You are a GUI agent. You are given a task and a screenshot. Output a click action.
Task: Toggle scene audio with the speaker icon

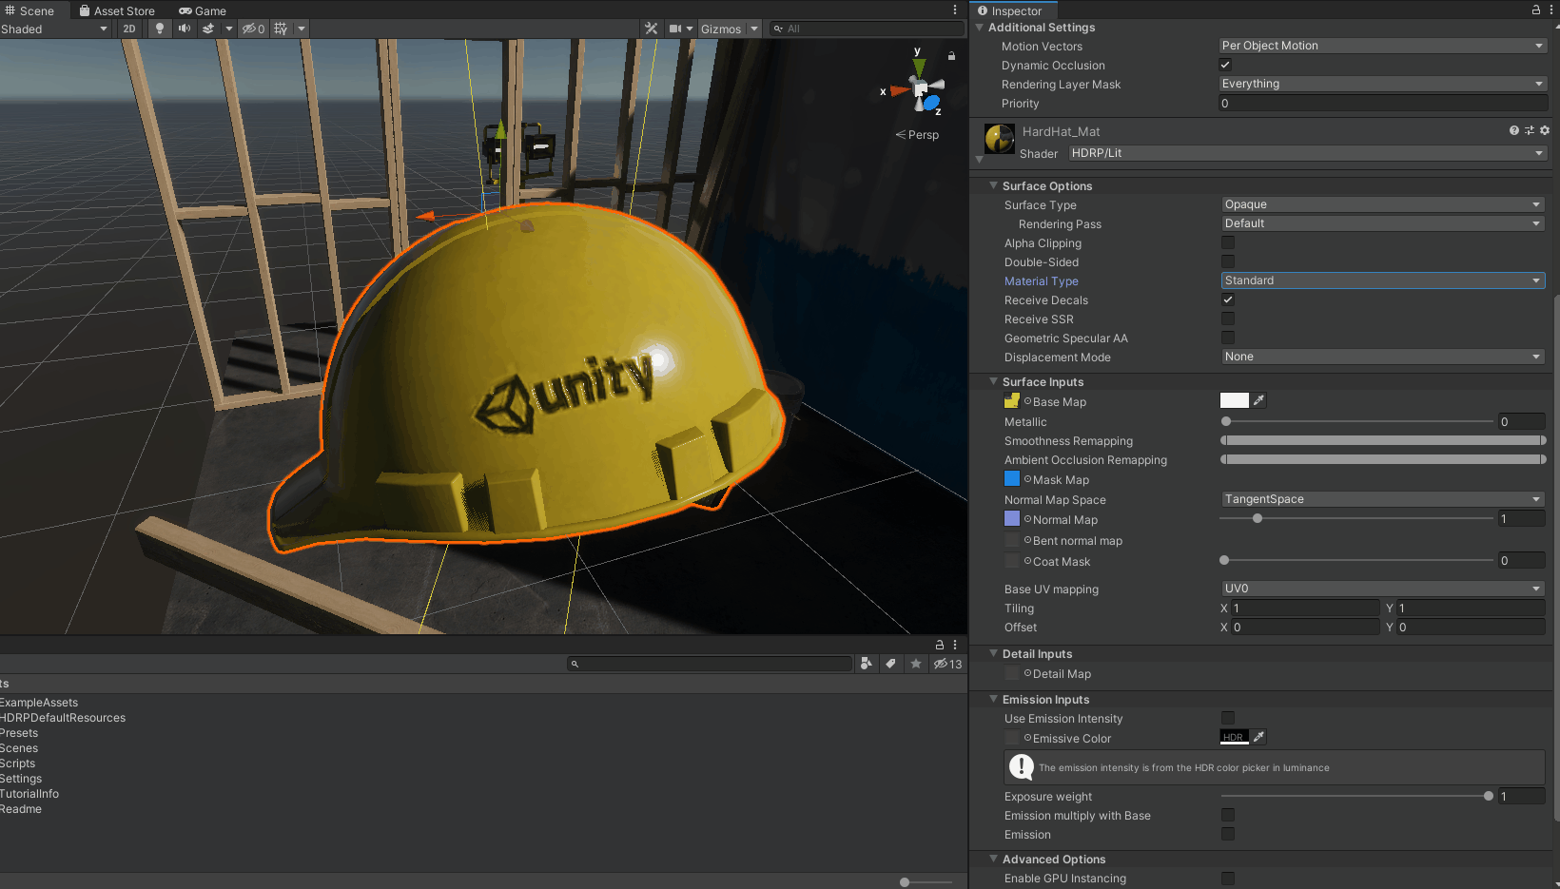pos(185,29)
